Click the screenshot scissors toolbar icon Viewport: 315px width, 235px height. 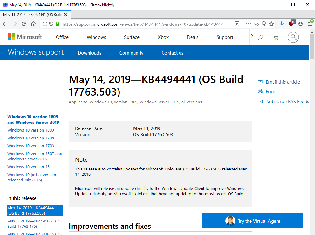click(x=256, y=24)
